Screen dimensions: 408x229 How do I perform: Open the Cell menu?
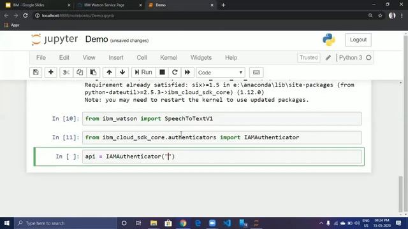142,58
